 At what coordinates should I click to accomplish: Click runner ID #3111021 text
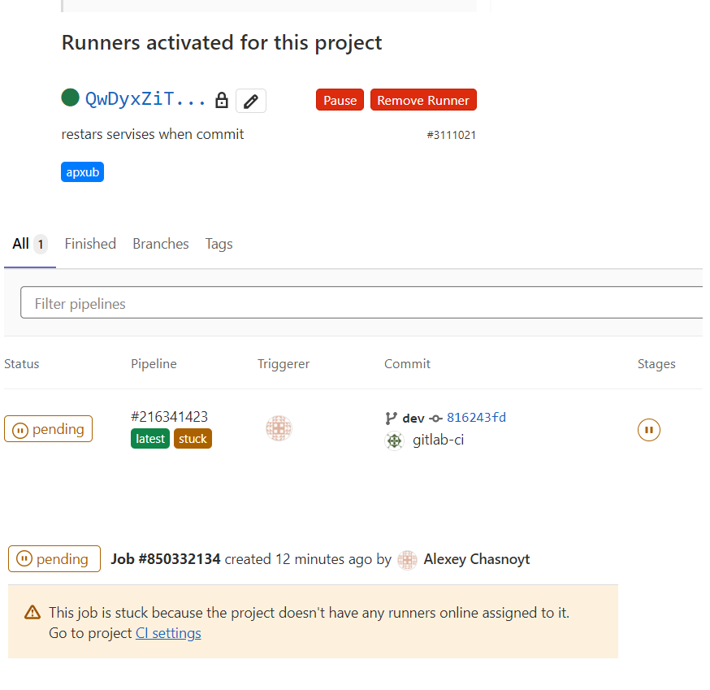tap(451, 135)
